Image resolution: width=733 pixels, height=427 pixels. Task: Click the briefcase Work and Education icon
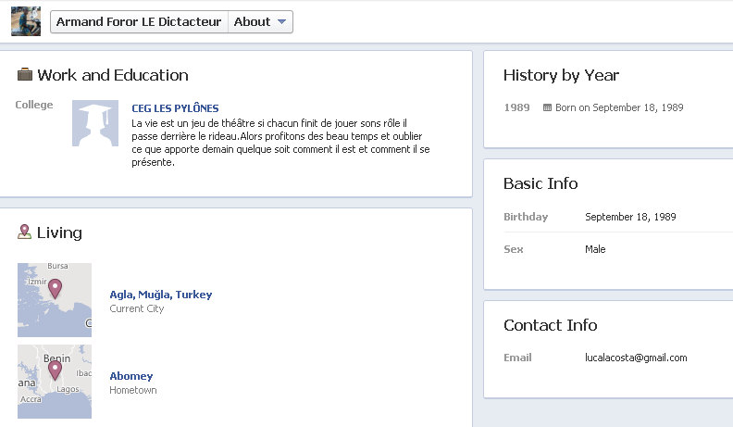pos(25,75)
